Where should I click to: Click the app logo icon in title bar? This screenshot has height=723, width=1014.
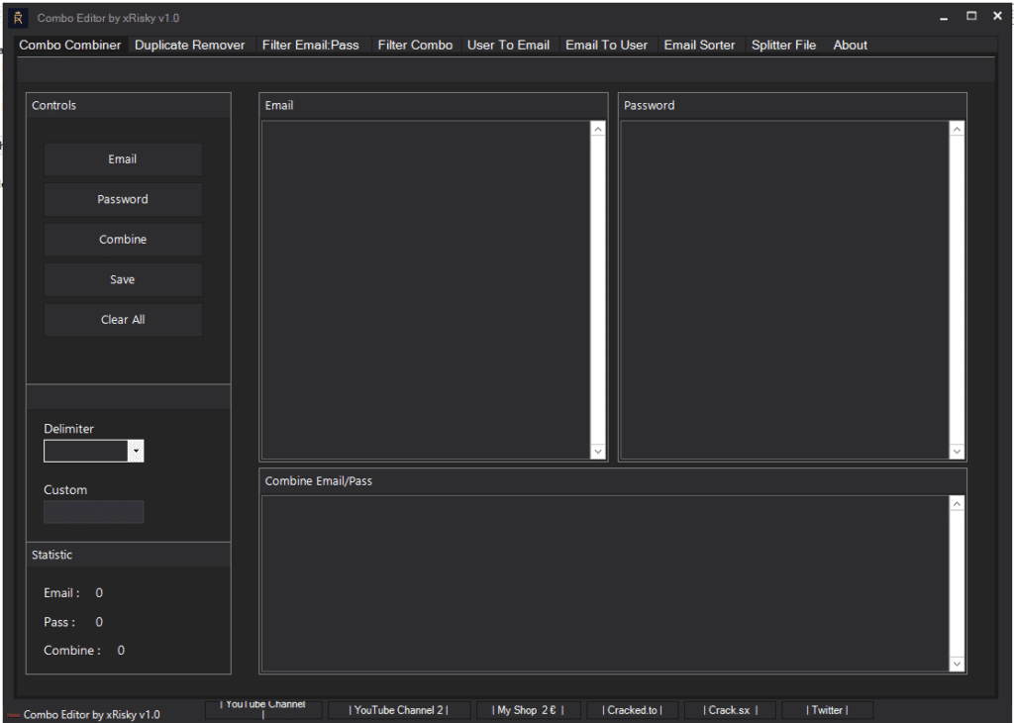click(17, 17)
